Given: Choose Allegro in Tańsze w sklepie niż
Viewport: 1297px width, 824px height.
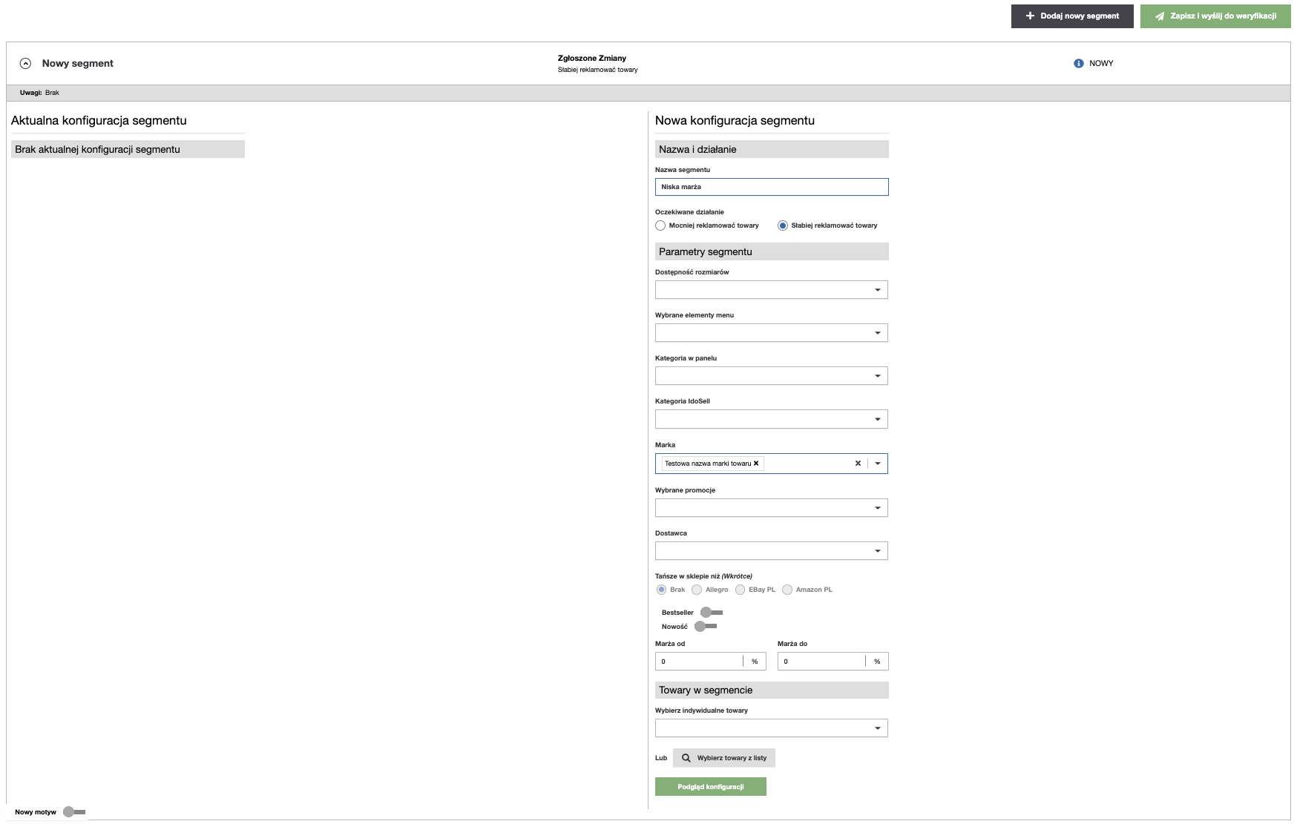Looking at the screenshot, I should [697, 590].
